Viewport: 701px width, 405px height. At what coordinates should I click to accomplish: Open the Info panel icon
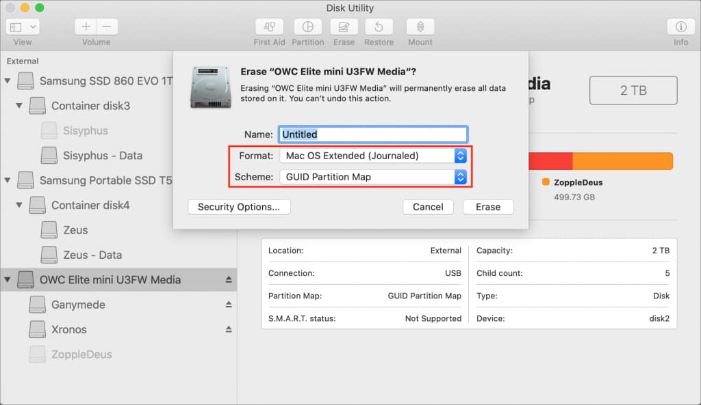(680, 27)
